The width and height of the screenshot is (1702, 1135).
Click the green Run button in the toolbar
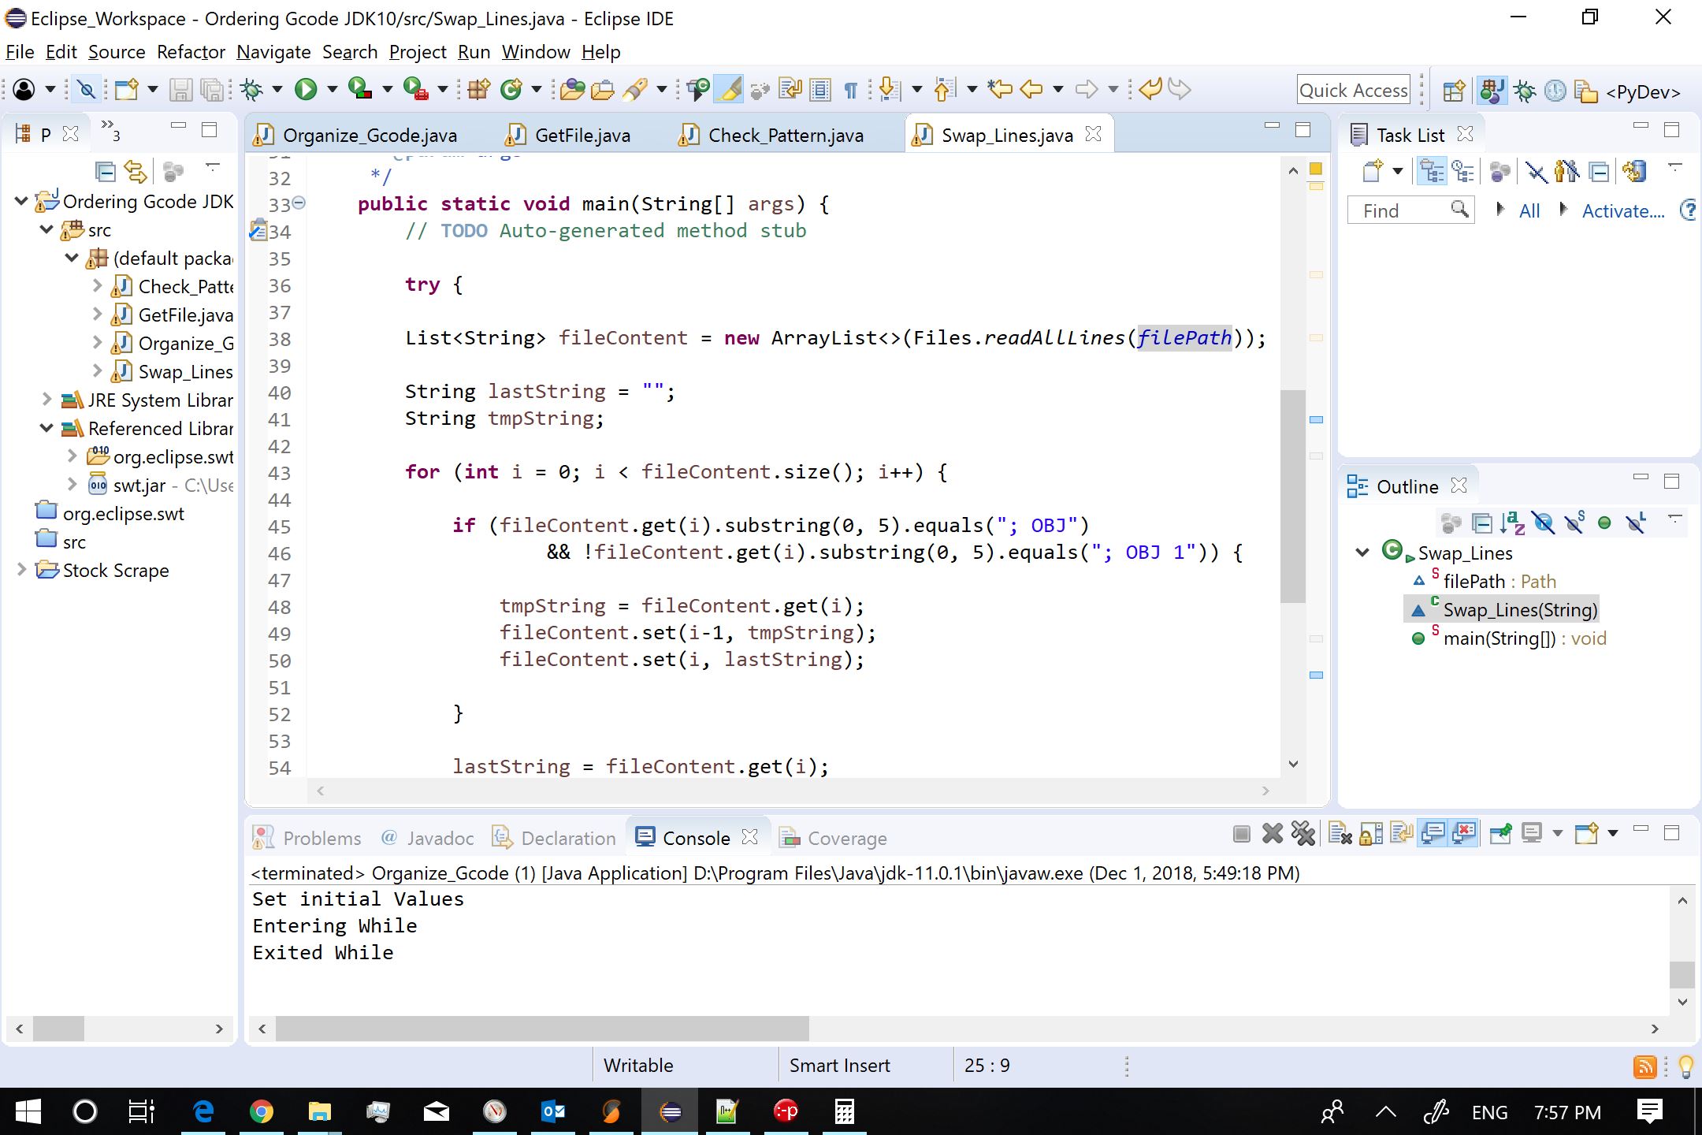[305, 90]
